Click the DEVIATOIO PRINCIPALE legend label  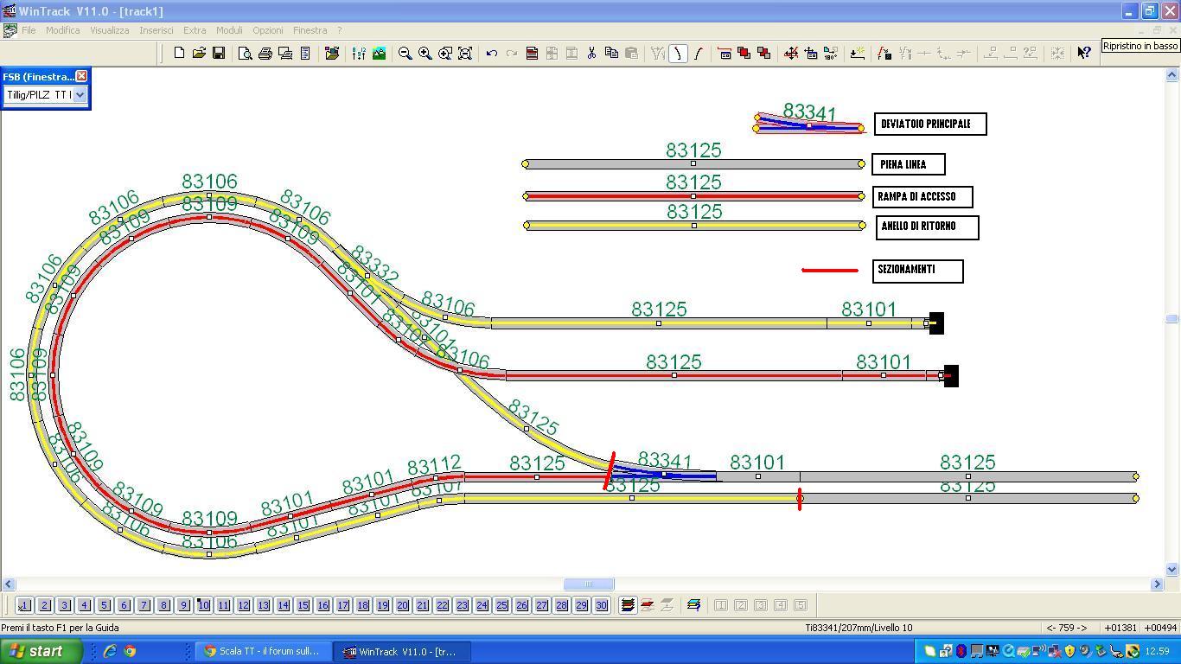(x=930, y=124)
